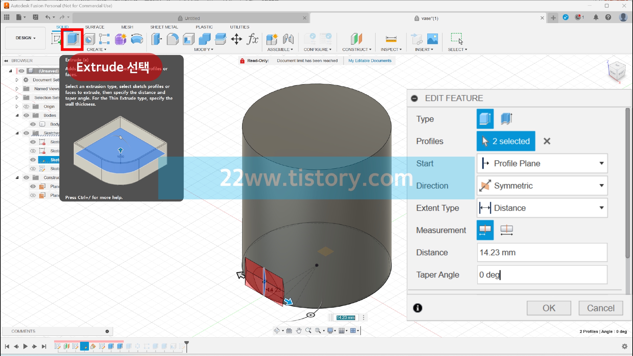Toggle visibility of the Bodies folder
633x356 pixels.
coord(26,115)
